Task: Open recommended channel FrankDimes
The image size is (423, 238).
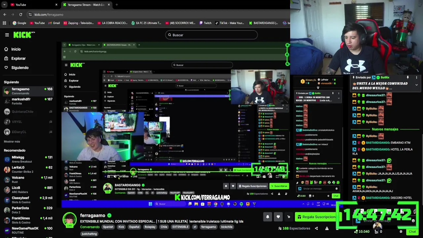Action: [28, 220]
